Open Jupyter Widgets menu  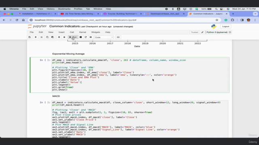[x=96, y=32]
